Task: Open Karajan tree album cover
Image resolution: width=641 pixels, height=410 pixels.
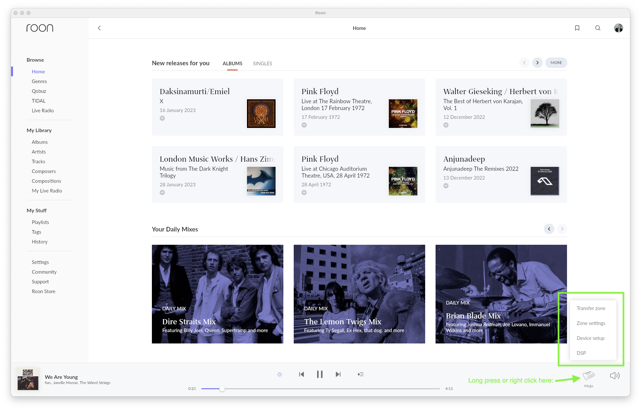Action: point(545,114)
